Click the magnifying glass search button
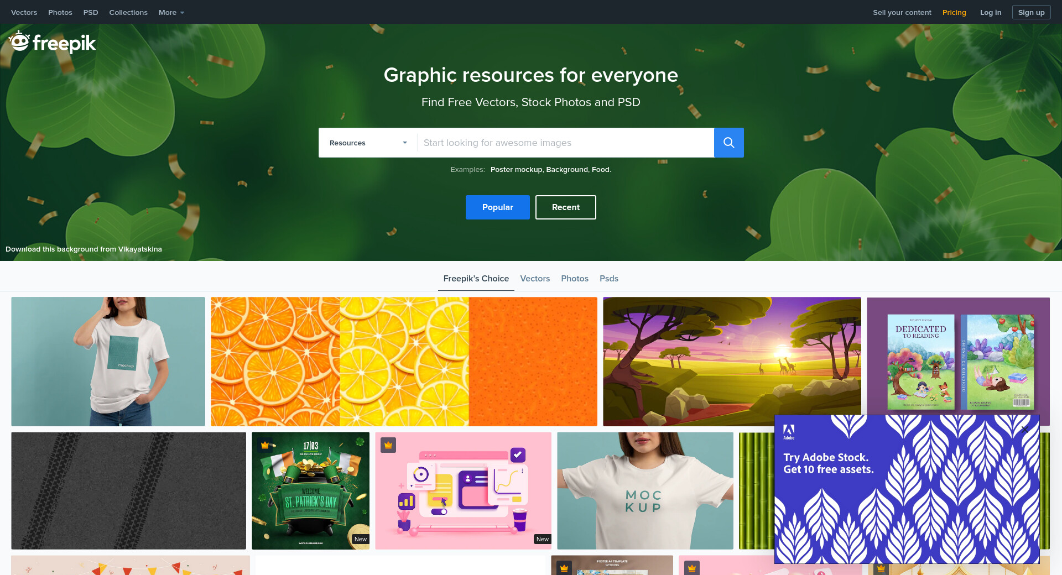 728,143
